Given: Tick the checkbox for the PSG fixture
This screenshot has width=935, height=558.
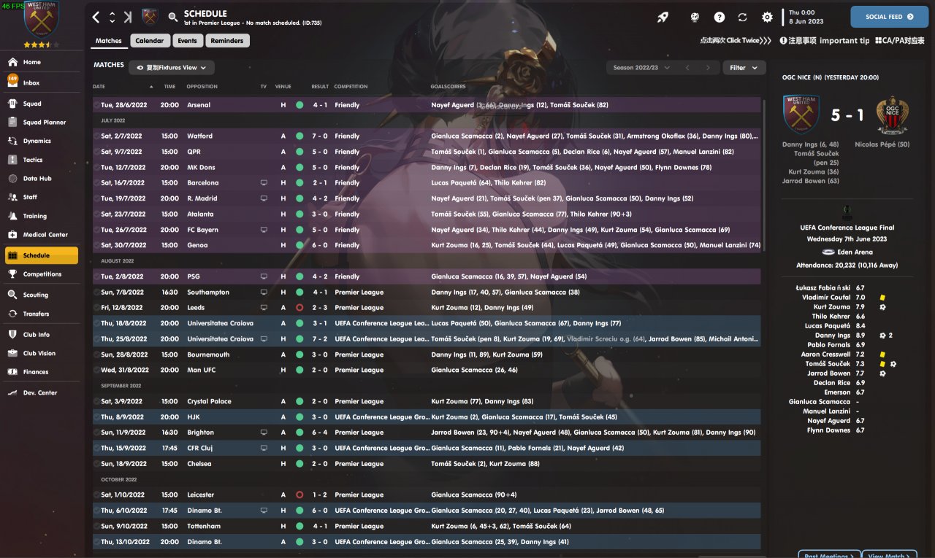Looking at the screenshot, I should coord(97,276).
